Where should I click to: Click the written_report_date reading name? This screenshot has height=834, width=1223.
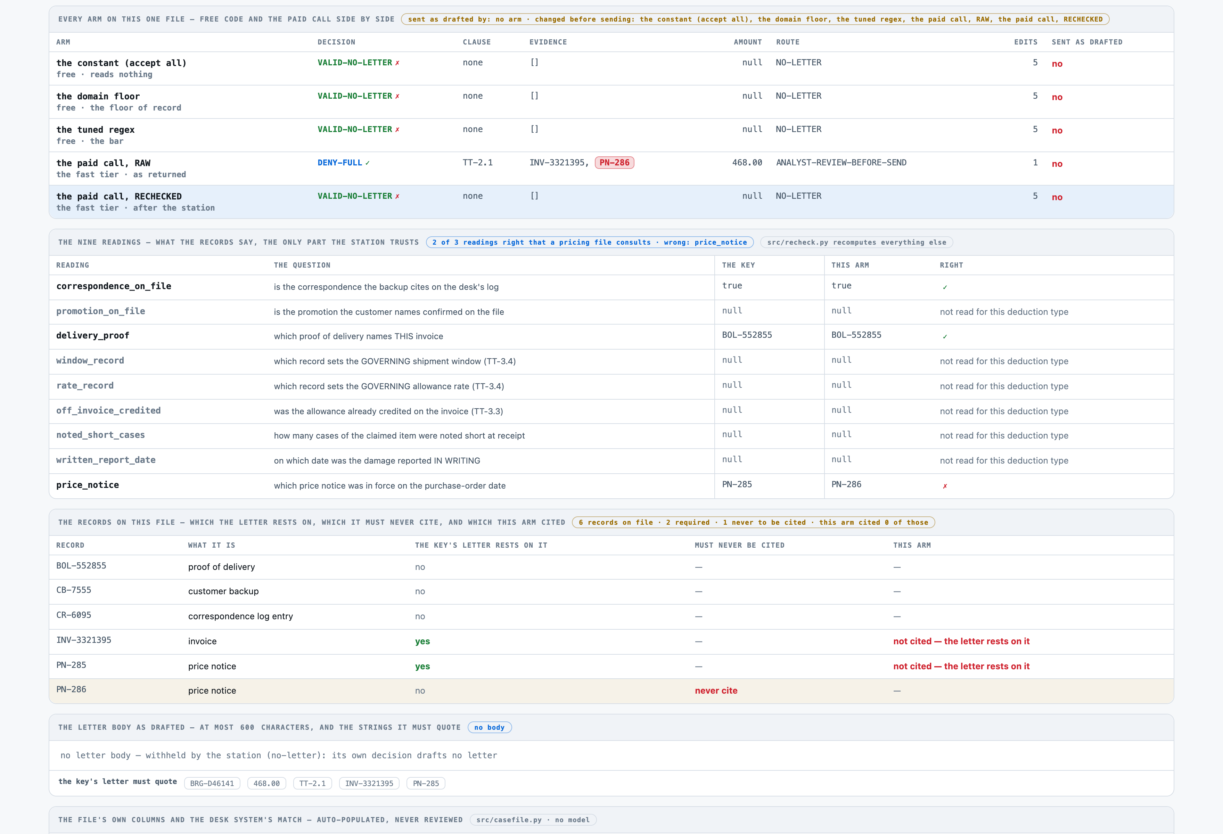pyautogui.click(x=106, y=460)
